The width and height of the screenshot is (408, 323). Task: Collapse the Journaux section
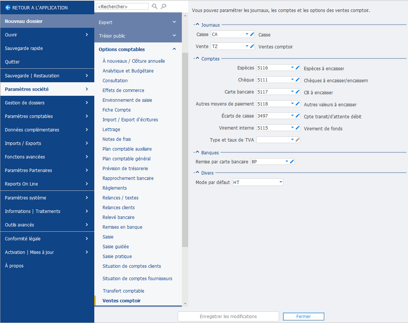pos(197,24)
